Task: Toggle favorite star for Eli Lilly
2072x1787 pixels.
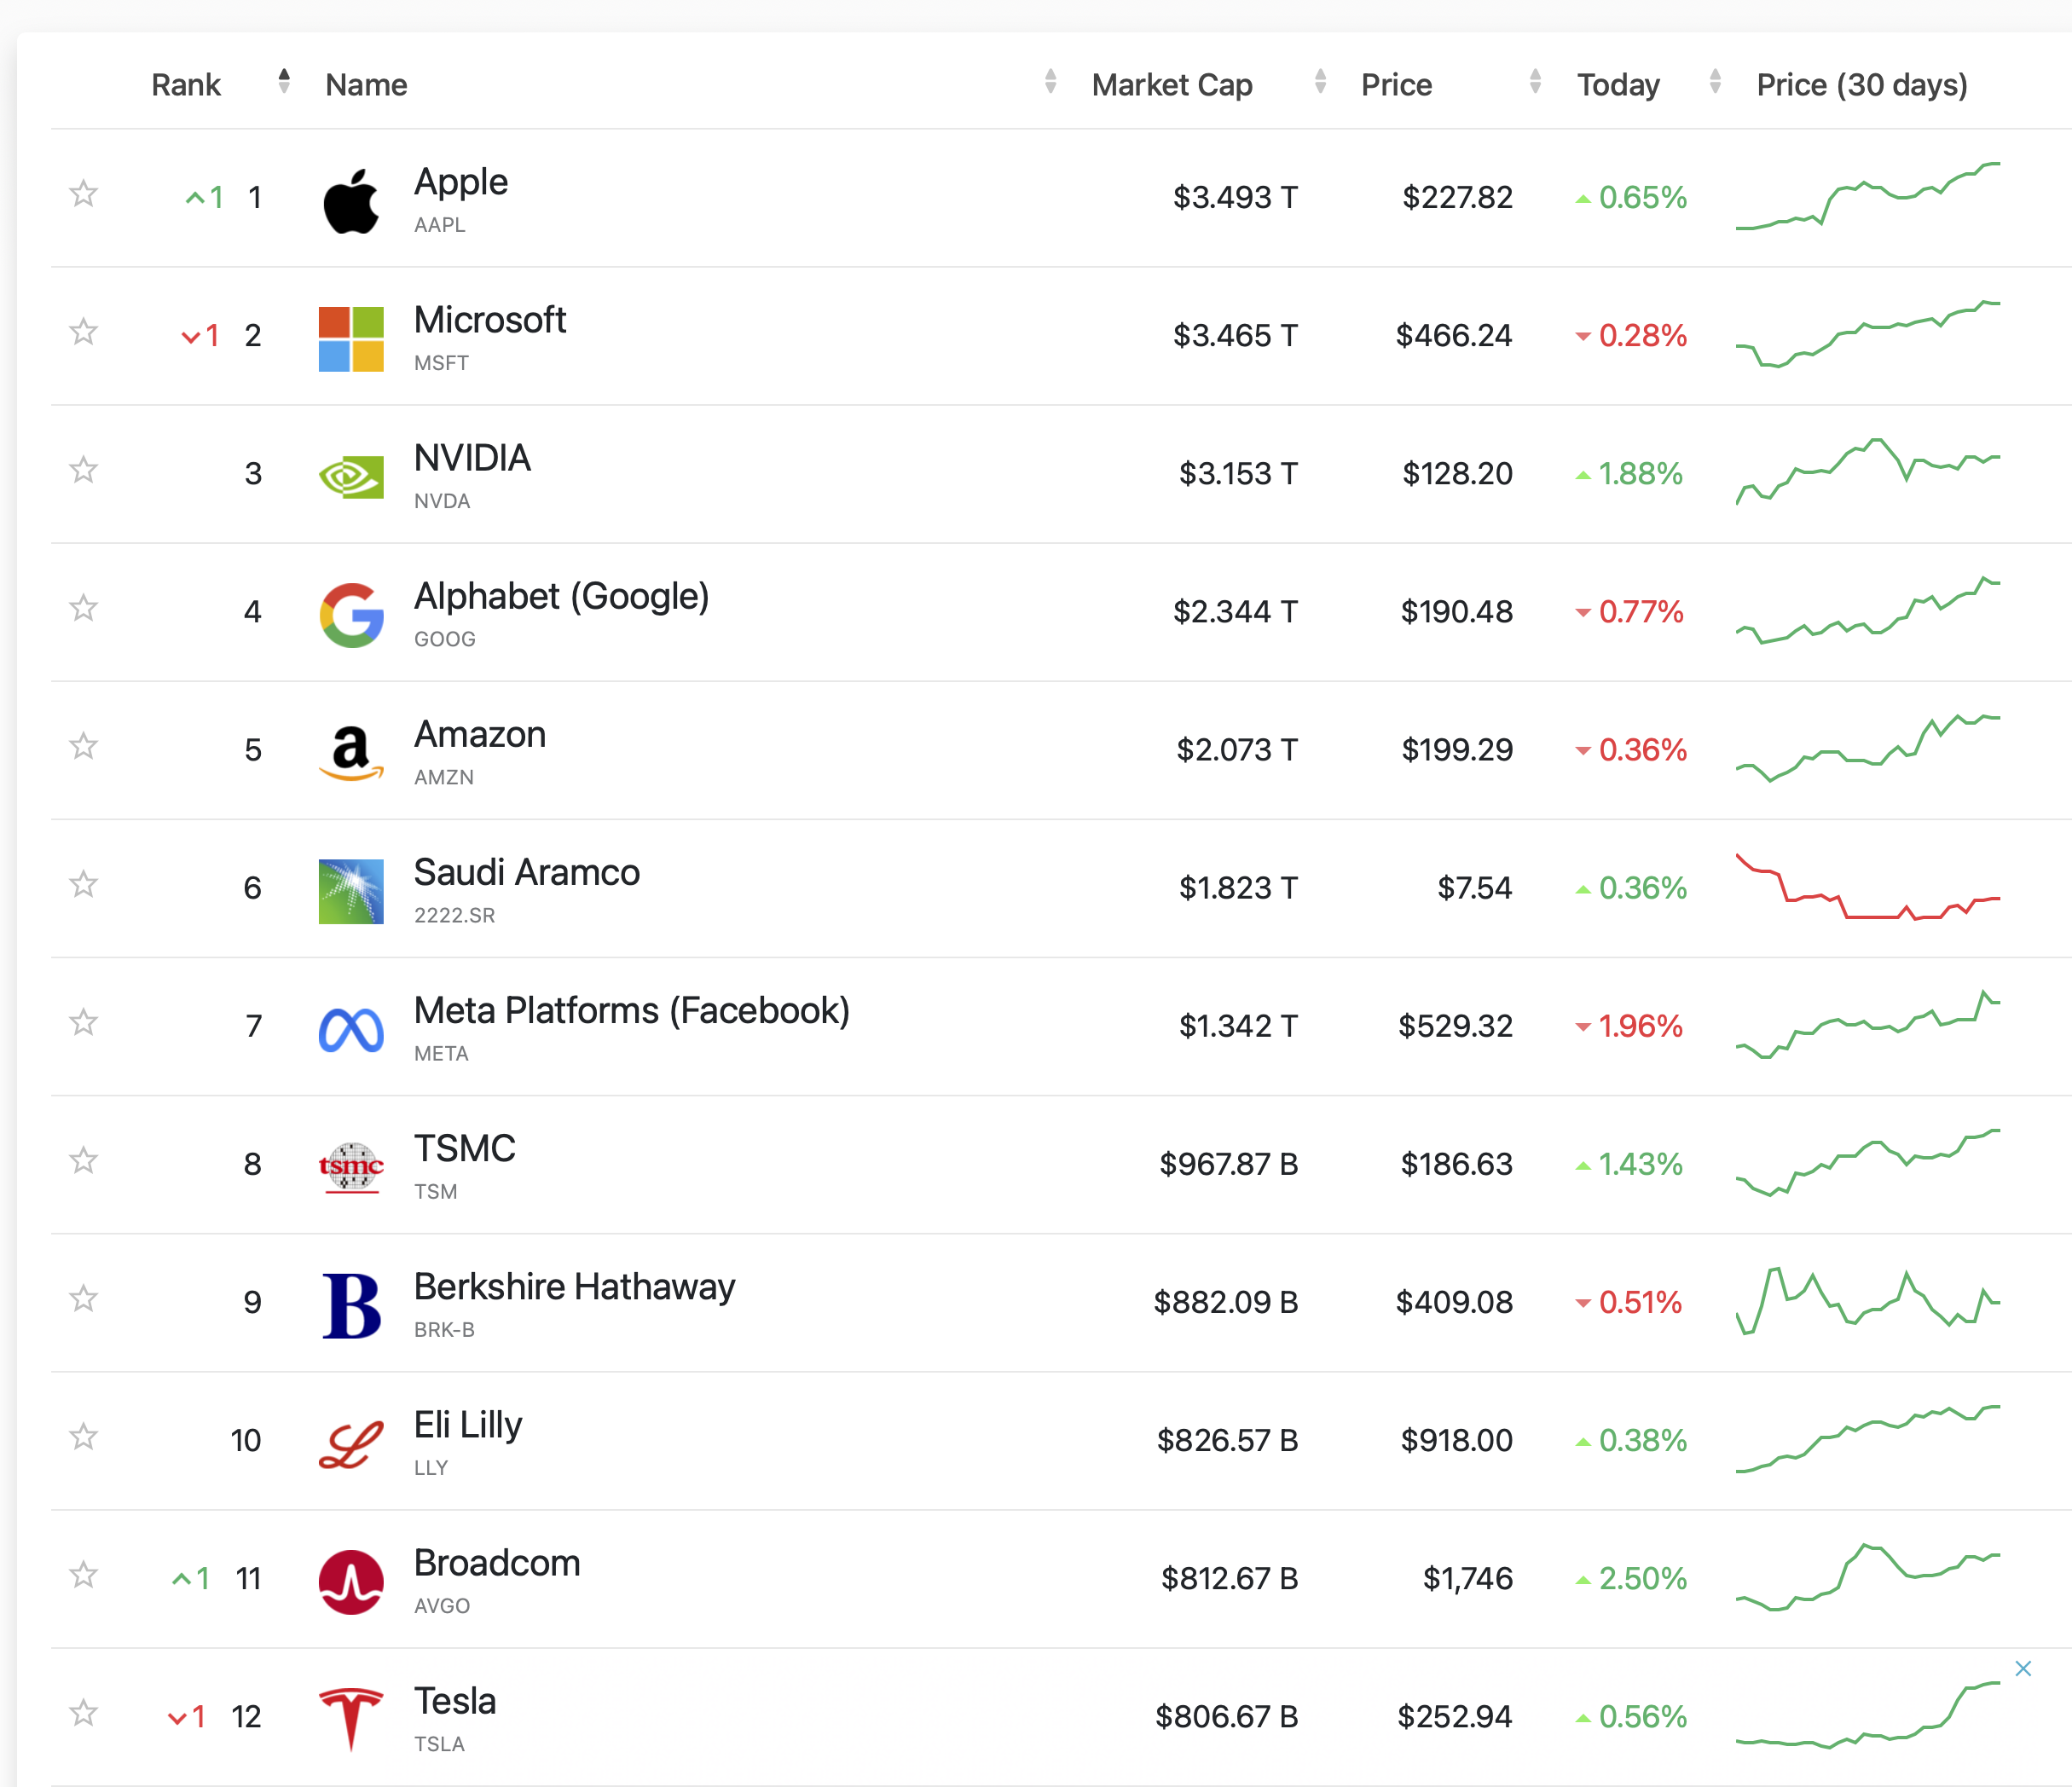Action: coord(84,1437)
